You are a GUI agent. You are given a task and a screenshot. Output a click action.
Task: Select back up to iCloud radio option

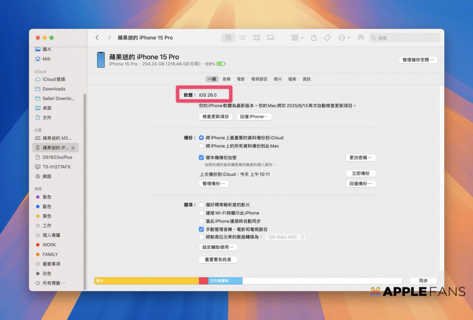click(201, 138)
